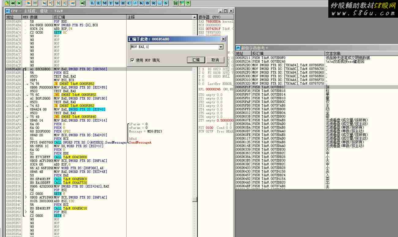Image resolution: width=398 pixels, height=237 pixels.
Task: Select row 006D614E in strings window
Action: 317,146
